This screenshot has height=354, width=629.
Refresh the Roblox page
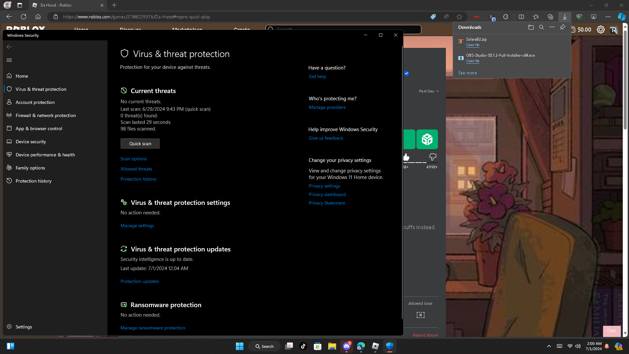24,17
